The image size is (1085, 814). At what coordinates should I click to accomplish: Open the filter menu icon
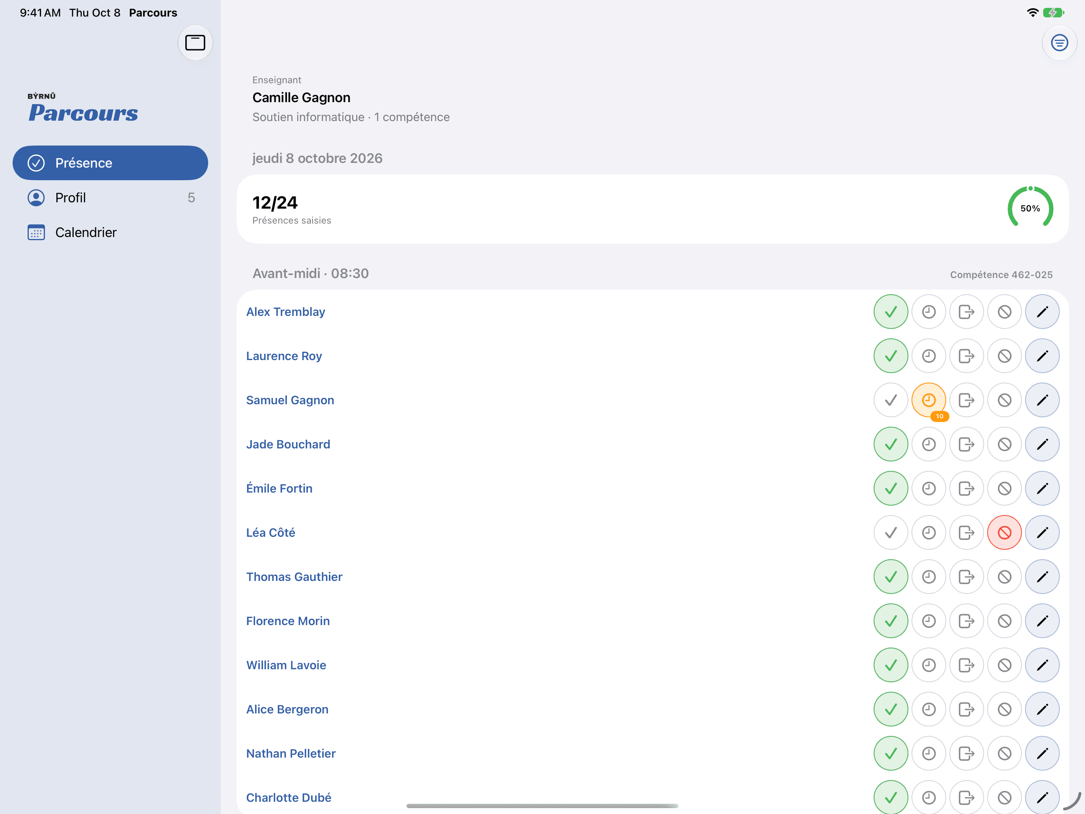pos(1059,43)
